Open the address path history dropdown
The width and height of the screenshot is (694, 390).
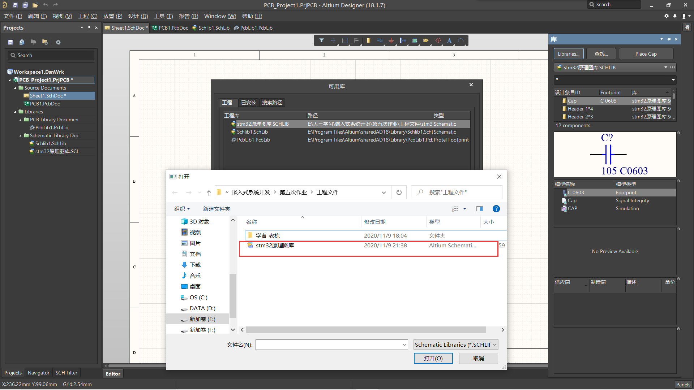click(384, 192)
